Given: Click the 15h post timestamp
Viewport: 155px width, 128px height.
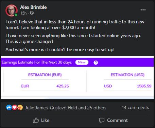Looking at the screenshot, I should pyautogui.click(x=23, y=13).
